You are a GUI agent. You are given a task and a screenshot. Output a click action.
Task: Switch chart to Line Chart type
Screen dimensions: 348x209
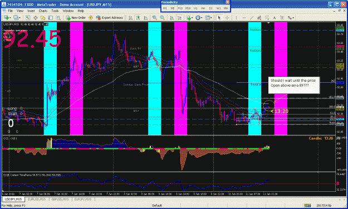tap(146, 18)
